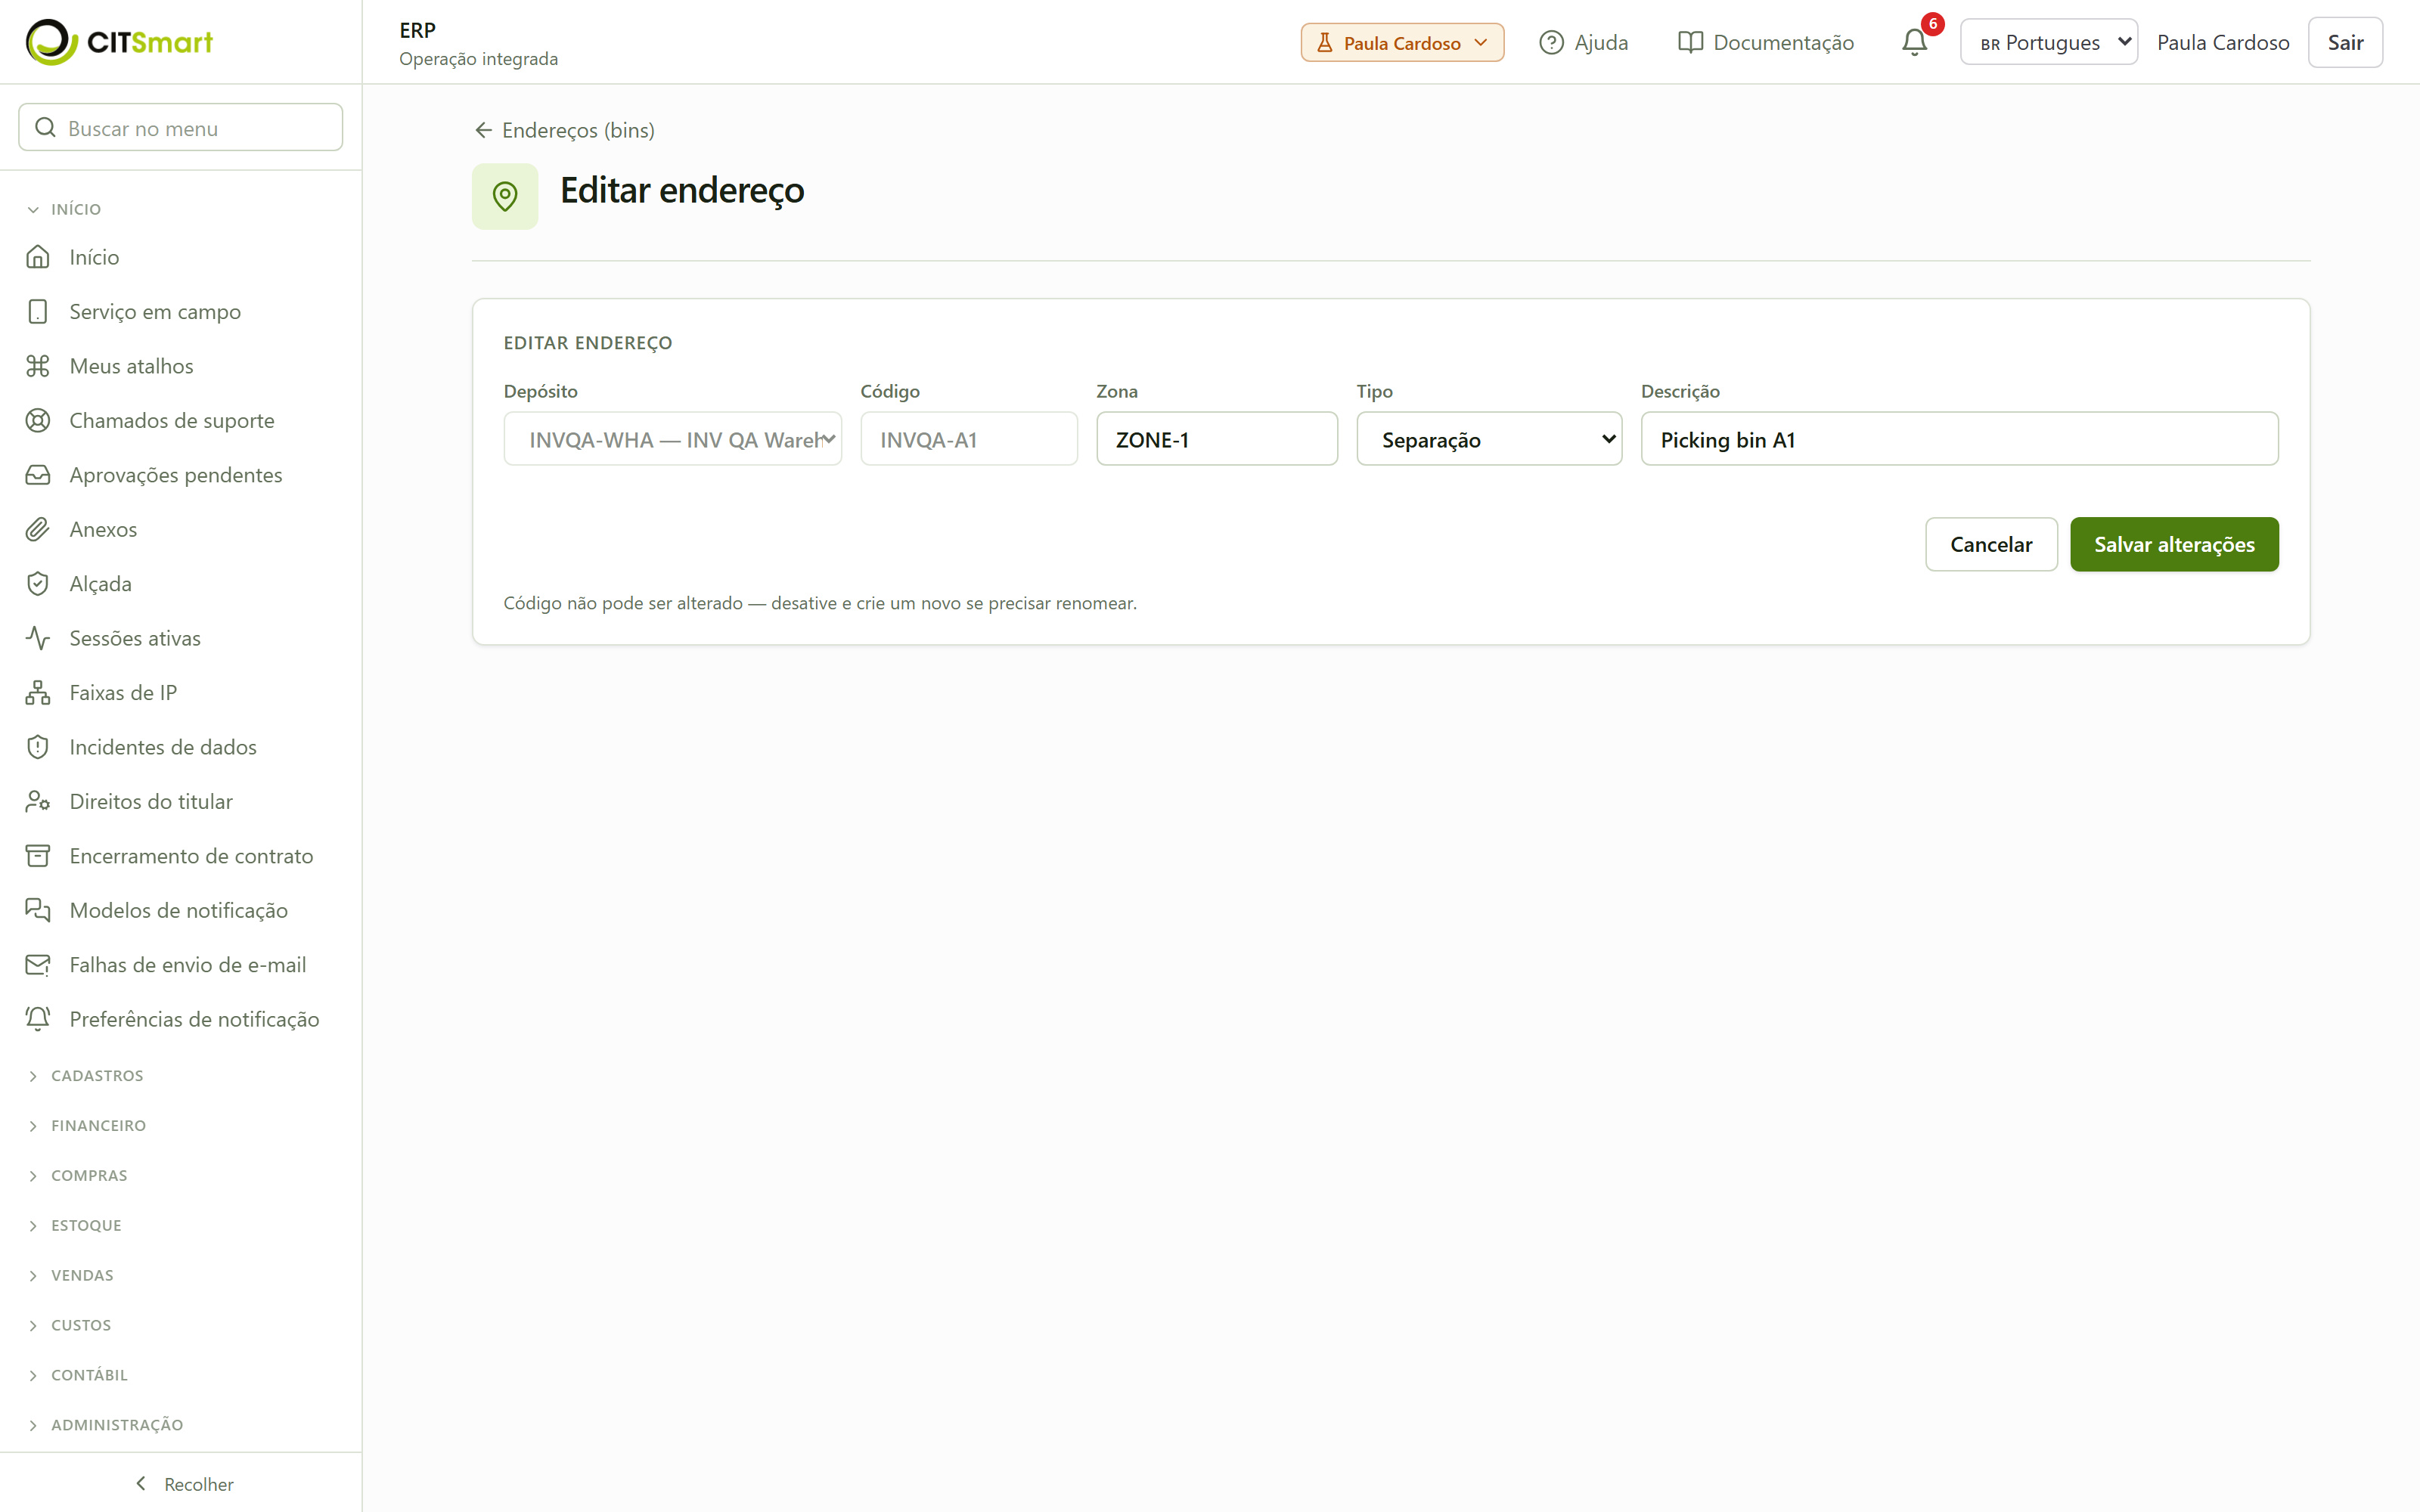Viewport: 2420px width, 1512px height.
Task: Open the Ajuda help link
Action: pos(1584,42)
